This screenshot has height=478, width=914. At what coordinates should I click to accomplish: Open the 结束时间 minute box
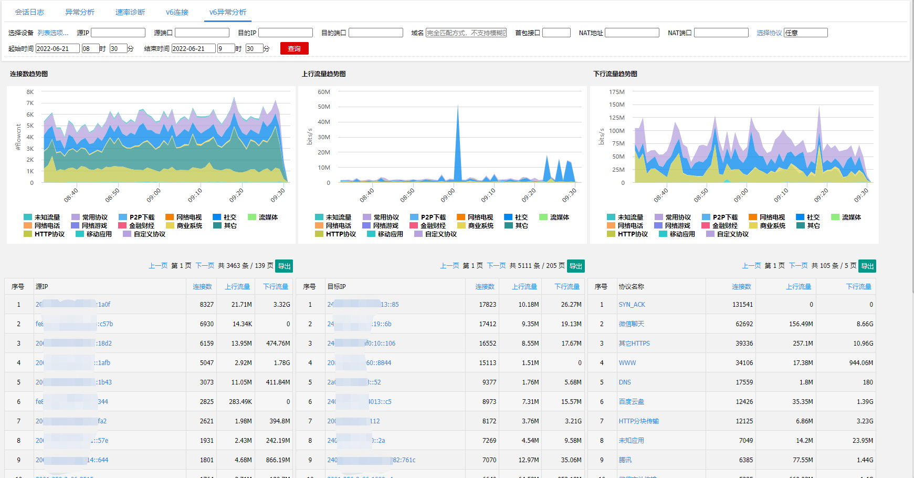click(254, 48)
